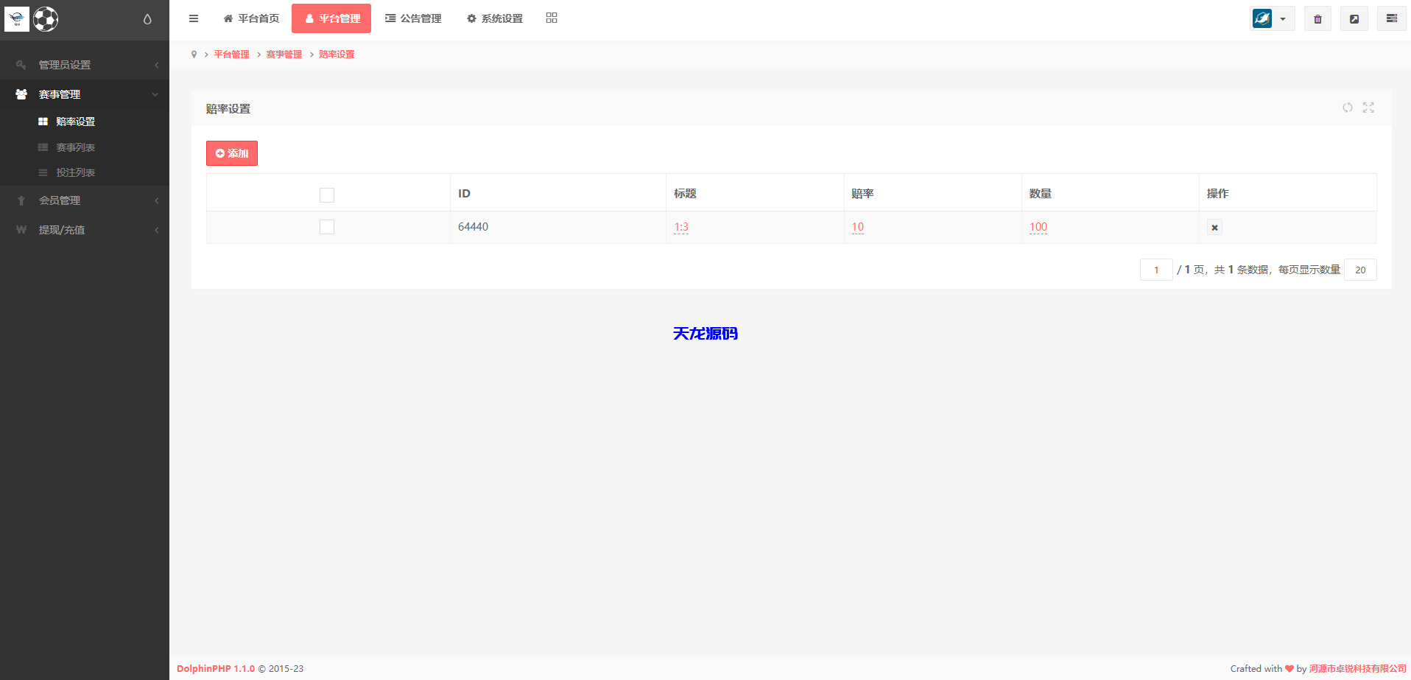Check the checkbox for row 64440
This screenshot has width=1411, height=680.
coord(327,227)
